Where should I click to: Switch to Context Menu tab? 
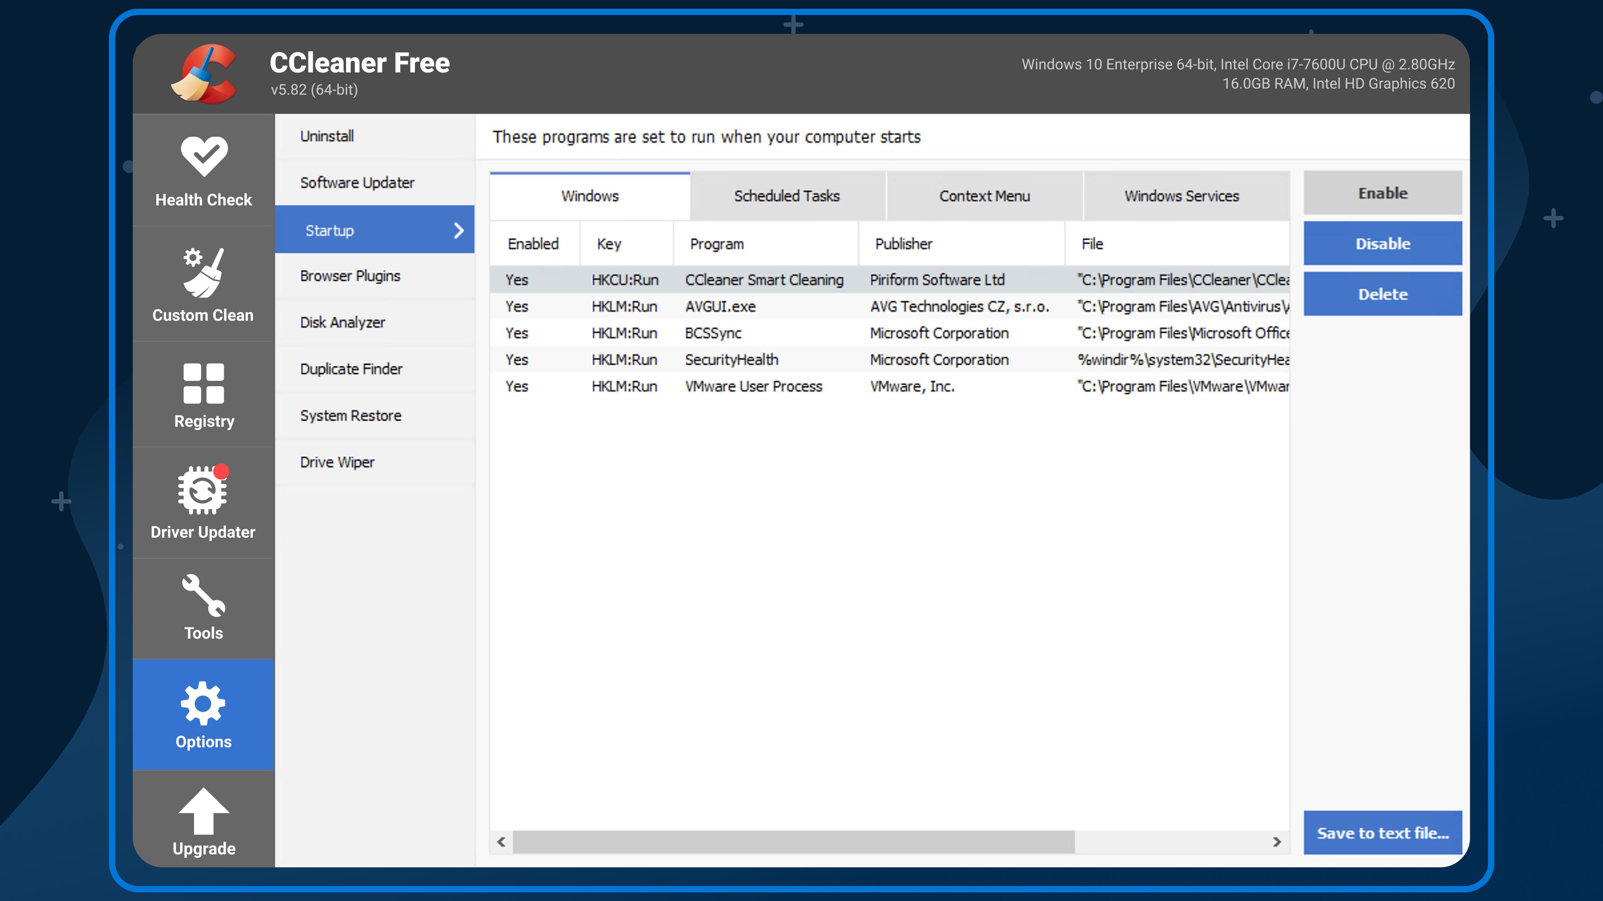tap(983, 195)
